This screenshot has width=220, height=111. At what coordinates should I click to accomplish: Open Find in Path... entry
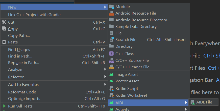[x=54, y=56]
